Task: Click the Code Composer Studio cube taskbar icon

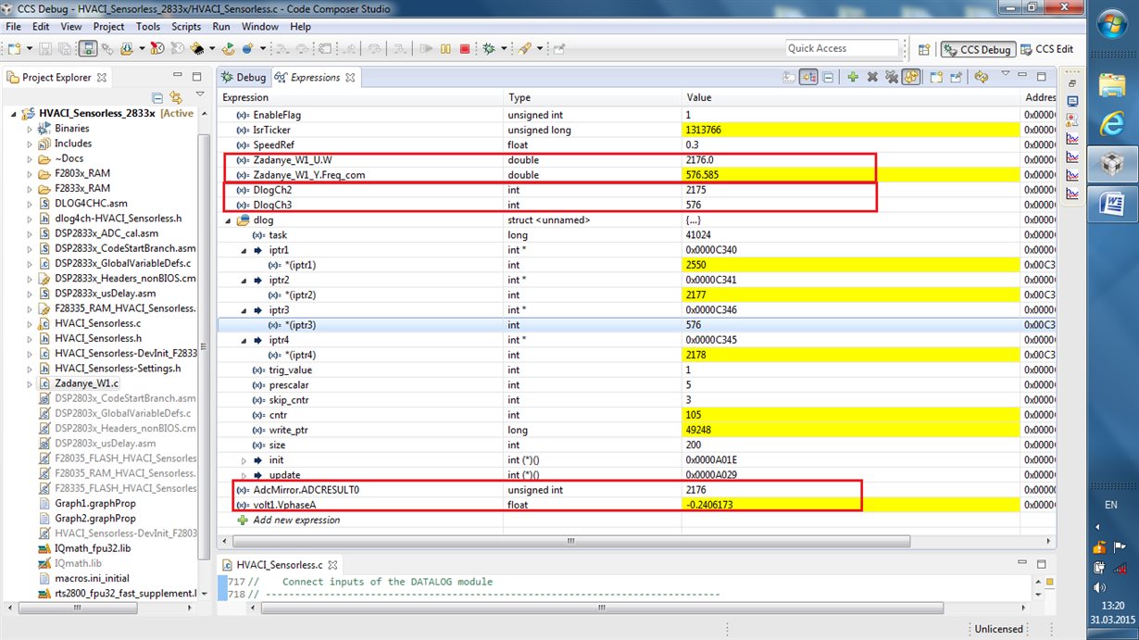Action: tap(1110, 163)
